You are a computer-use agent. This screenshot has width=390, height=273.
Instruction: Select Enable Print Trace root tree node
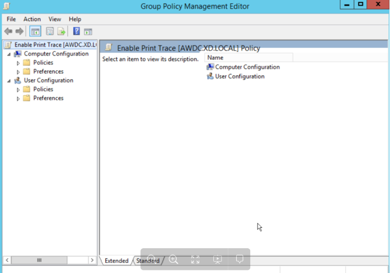point(55,45)
